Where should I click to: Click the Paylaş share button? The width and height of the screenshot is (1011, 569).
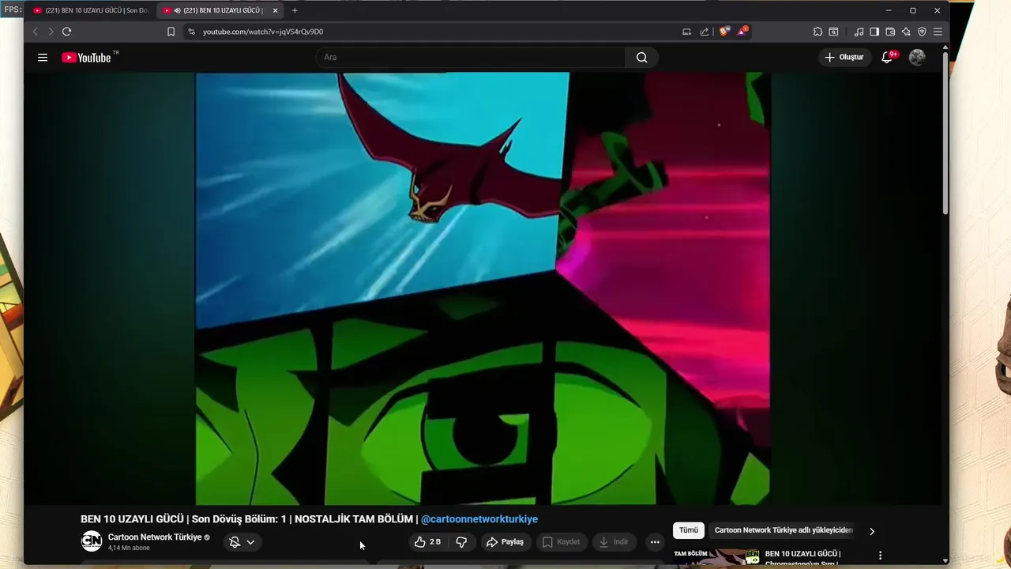point(505,541)
